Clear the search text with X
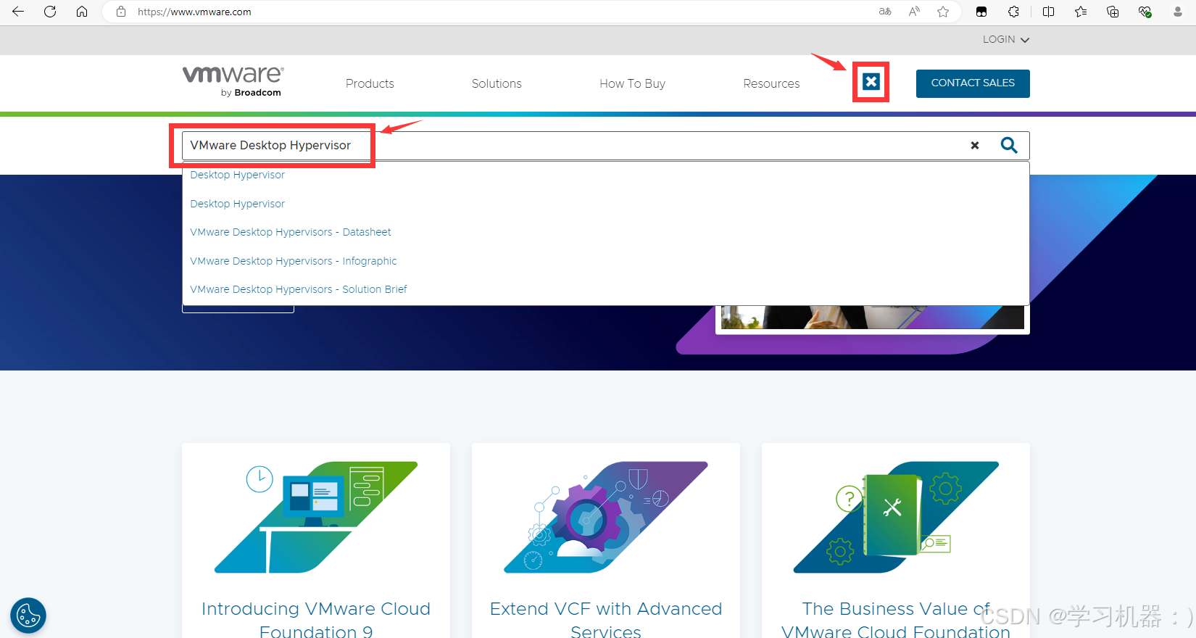Image resolution: width=1196 pixels, height=638 pixels. [x=975, y=146]
